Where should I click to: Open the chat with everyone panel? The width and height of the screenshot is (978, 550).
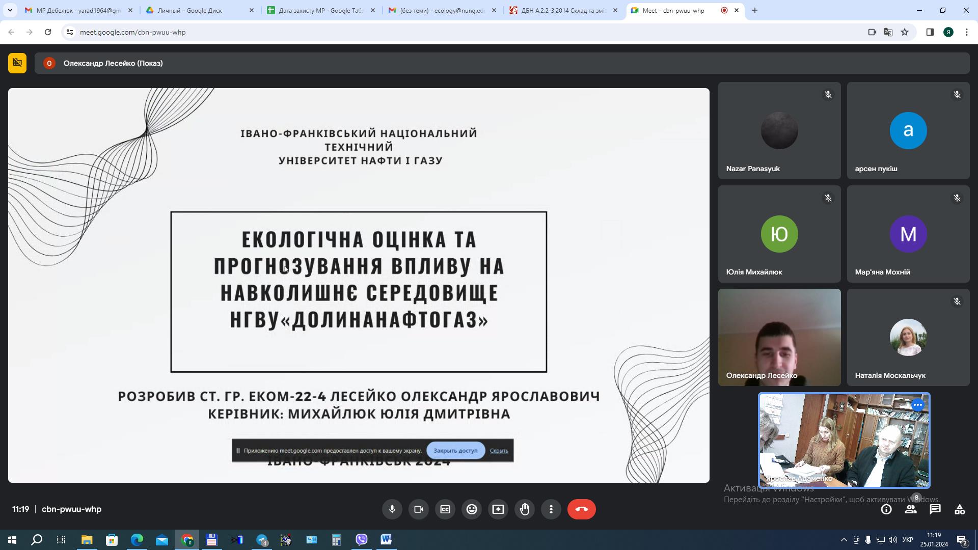[x=935, y=509]
